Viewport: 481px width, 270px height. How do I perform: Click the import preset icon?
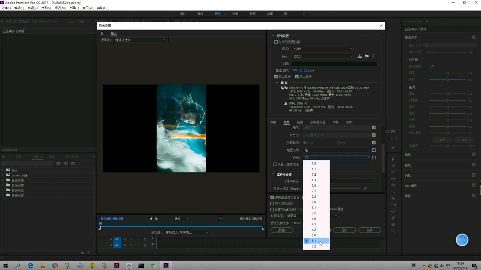coord(367,56)
